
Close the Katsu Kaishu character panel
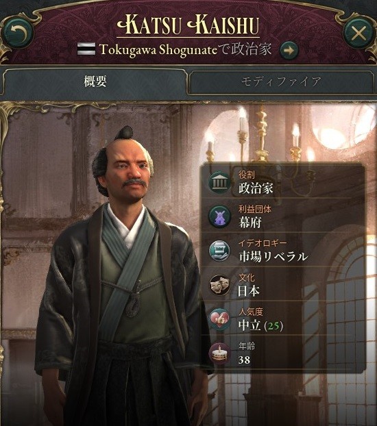click(358, 34)
